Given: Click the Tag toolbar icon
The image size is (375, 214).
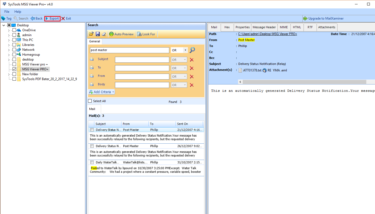Looking at the screenshot, I should pyautogui.click(x=3, y=18).
